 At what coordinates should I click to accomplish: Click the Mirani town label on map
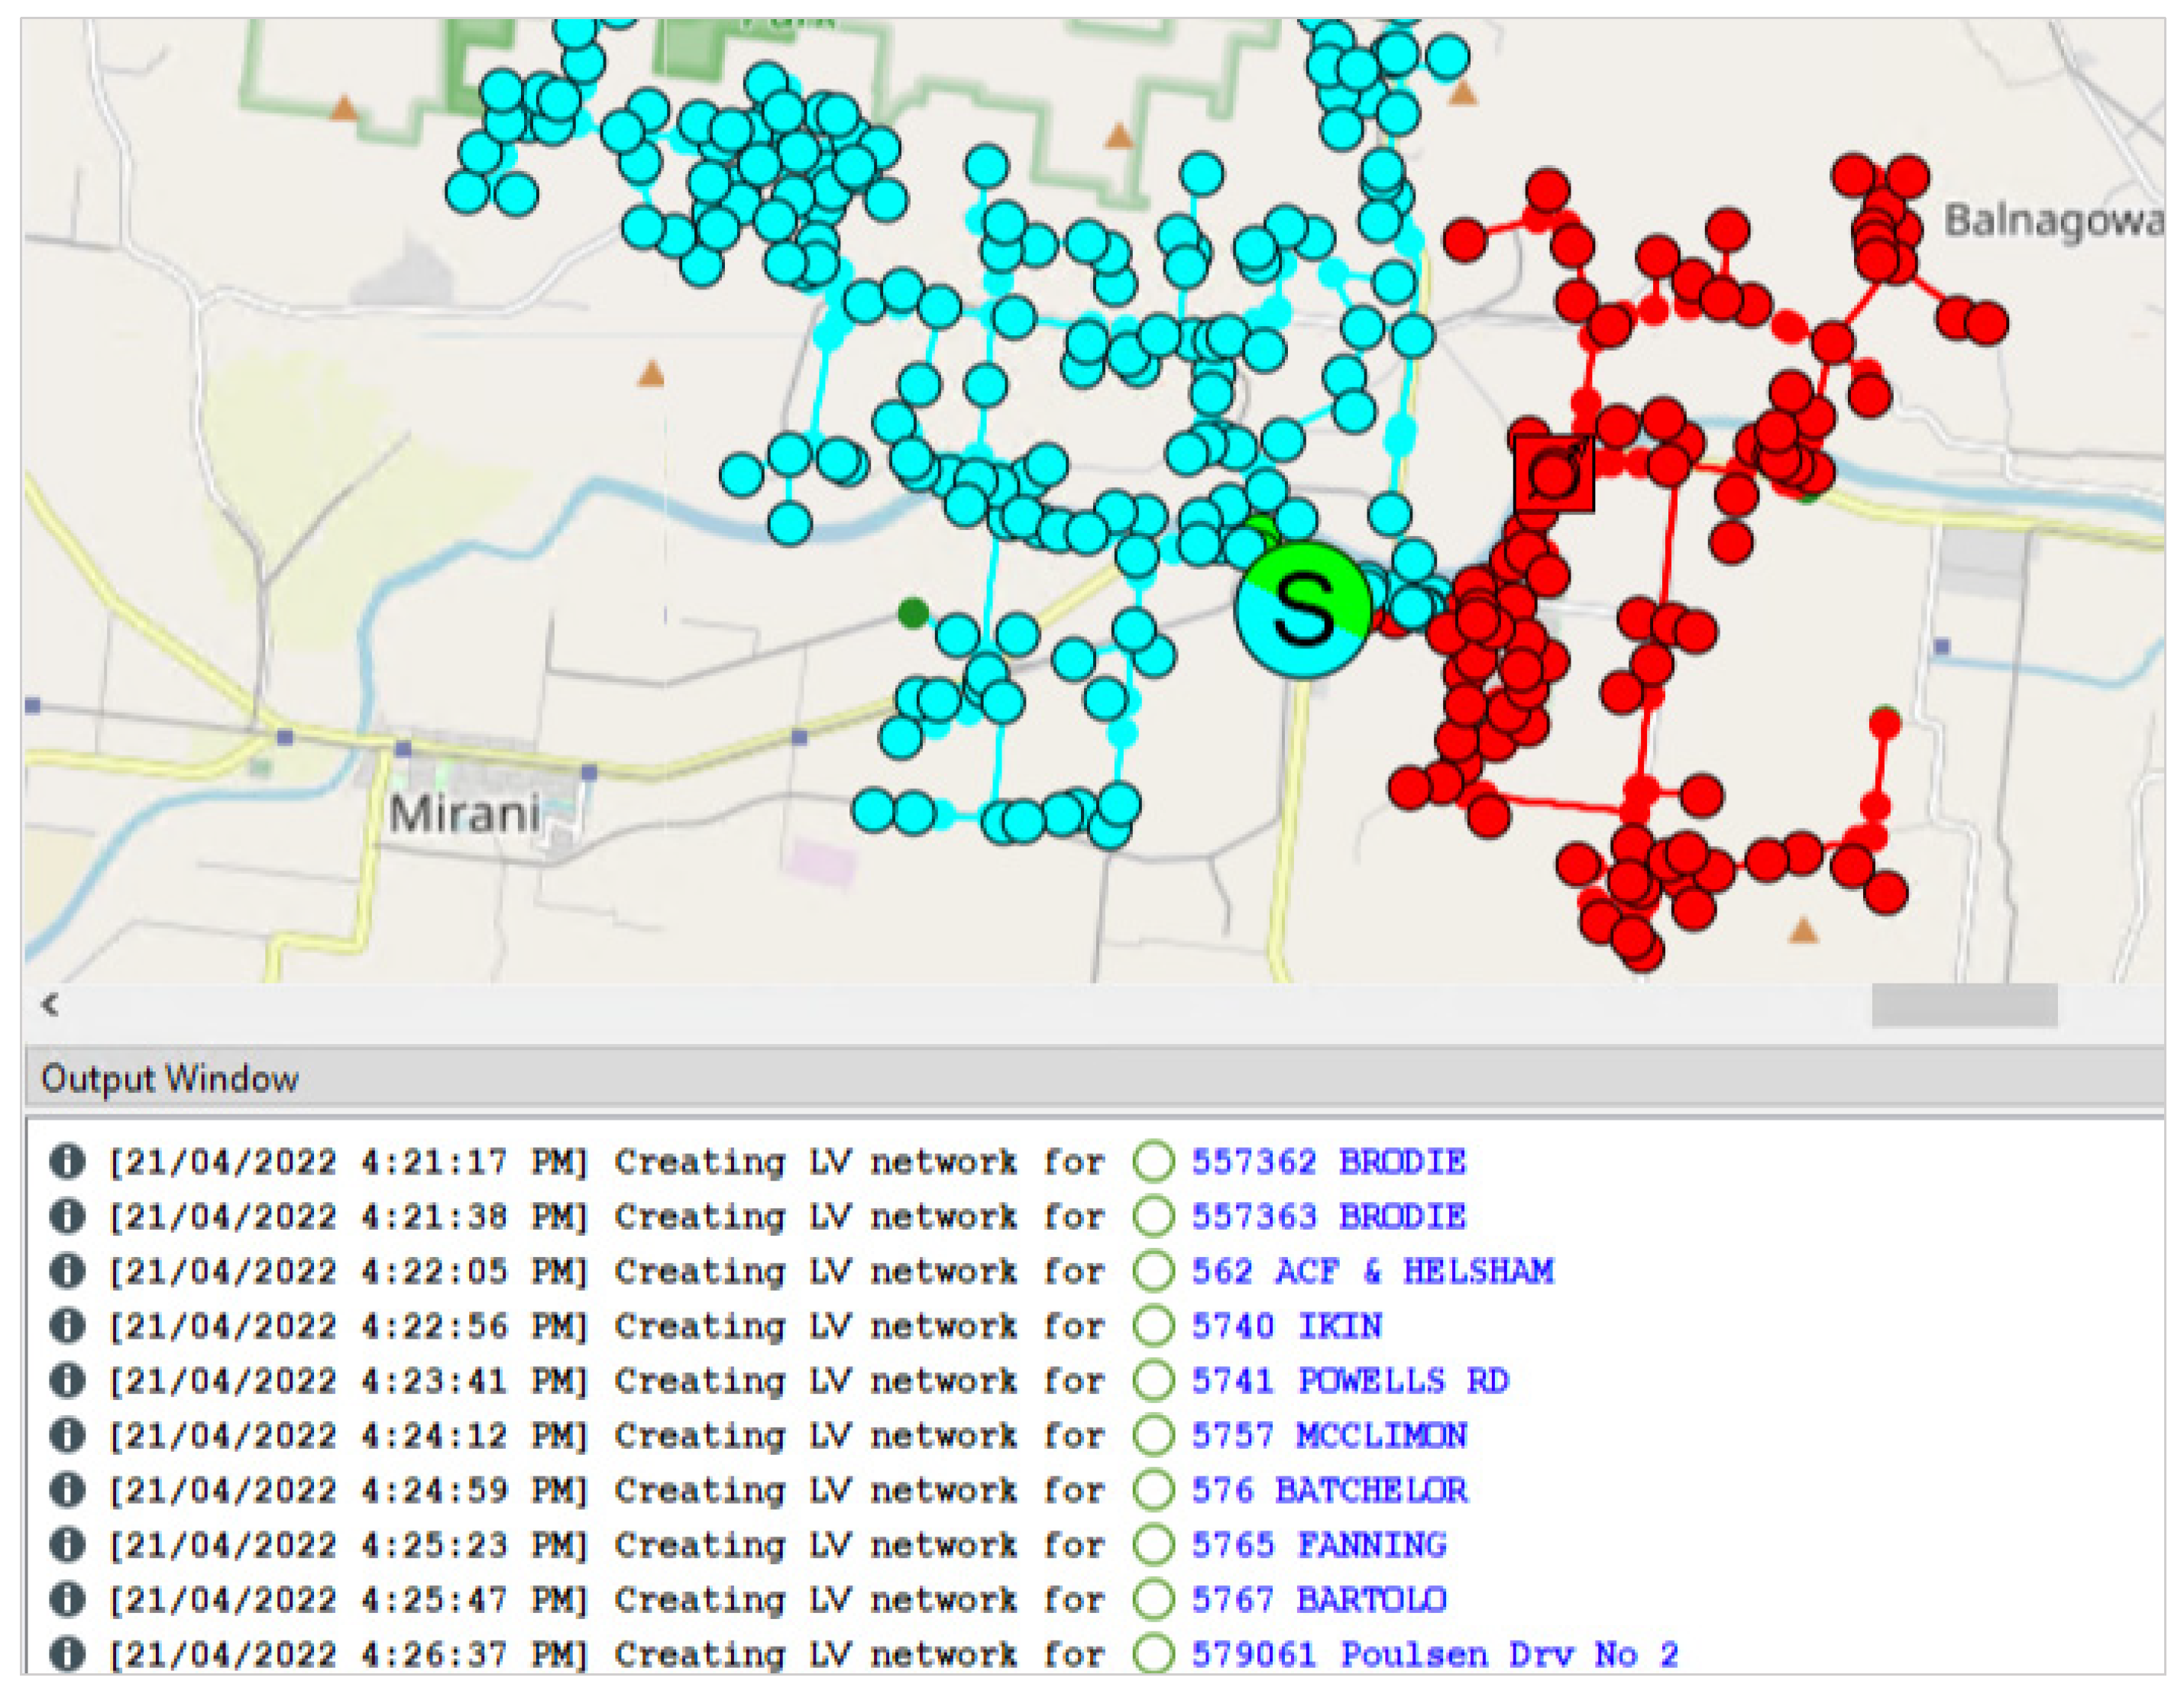(464, 813)
